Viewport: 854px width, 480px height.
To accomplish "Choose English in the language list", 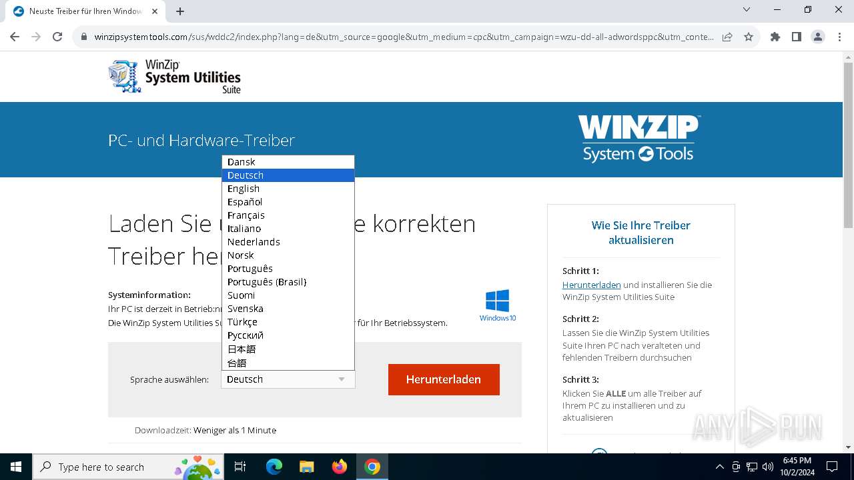I will (x=288, y=189).
